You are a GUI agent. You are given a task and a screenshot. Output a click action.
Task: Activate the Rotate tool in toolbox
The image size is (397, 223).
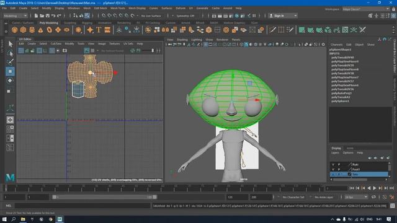[10, 81]
